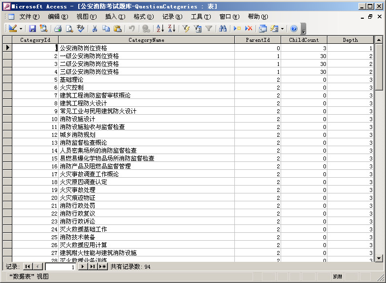Go to first record navigation button
The image size is (386, 283).
[x=28, y=267]
